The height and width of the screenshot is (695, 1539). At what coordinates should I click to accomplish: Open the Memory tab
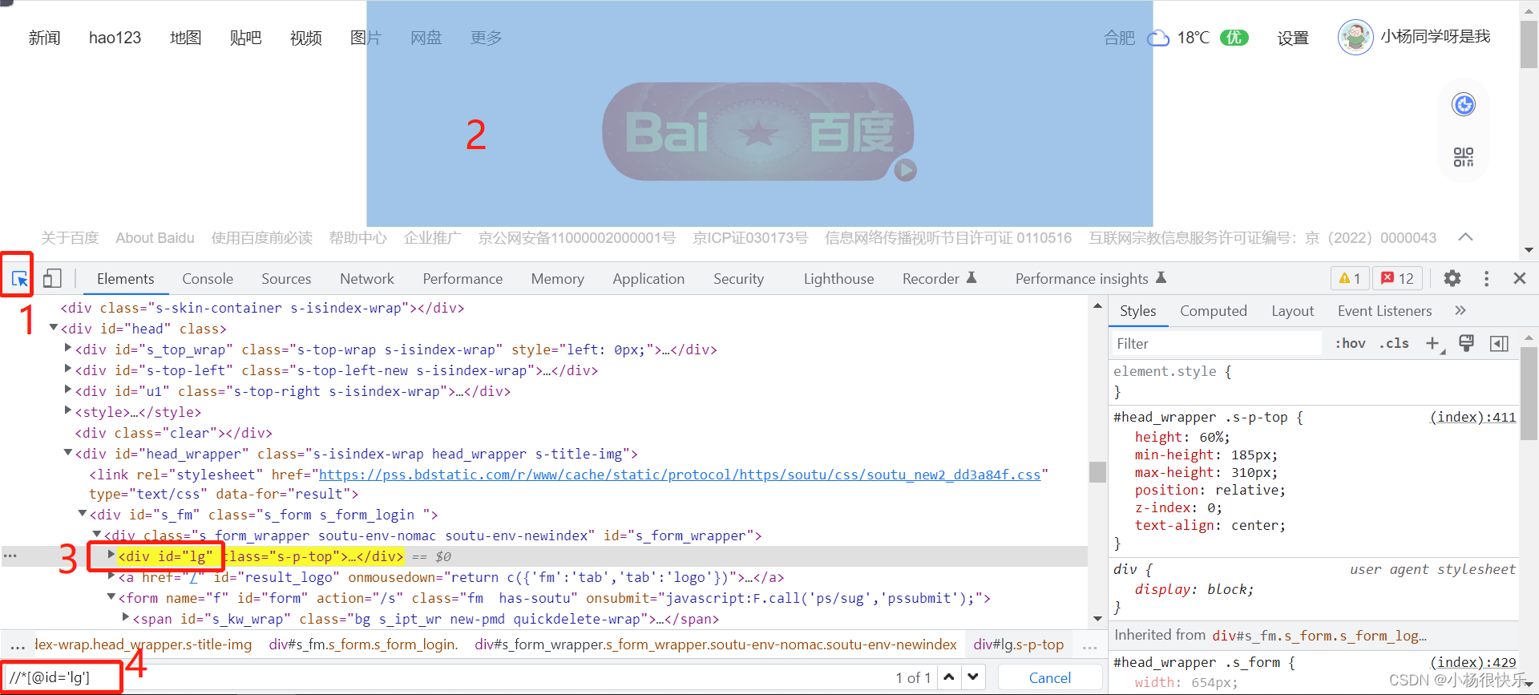[x=557, y=278]
